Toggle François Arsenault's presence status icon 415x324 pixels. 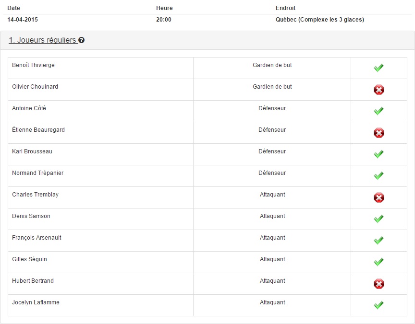pyautogui.click(x=379, y=240)
